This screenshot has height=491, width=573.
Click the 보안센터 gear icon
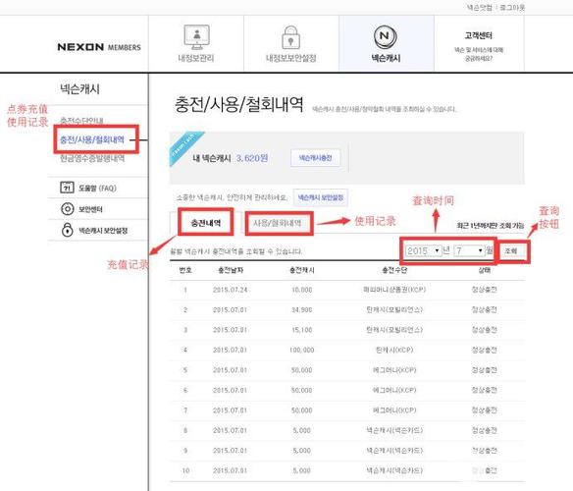tap(68, 209)
